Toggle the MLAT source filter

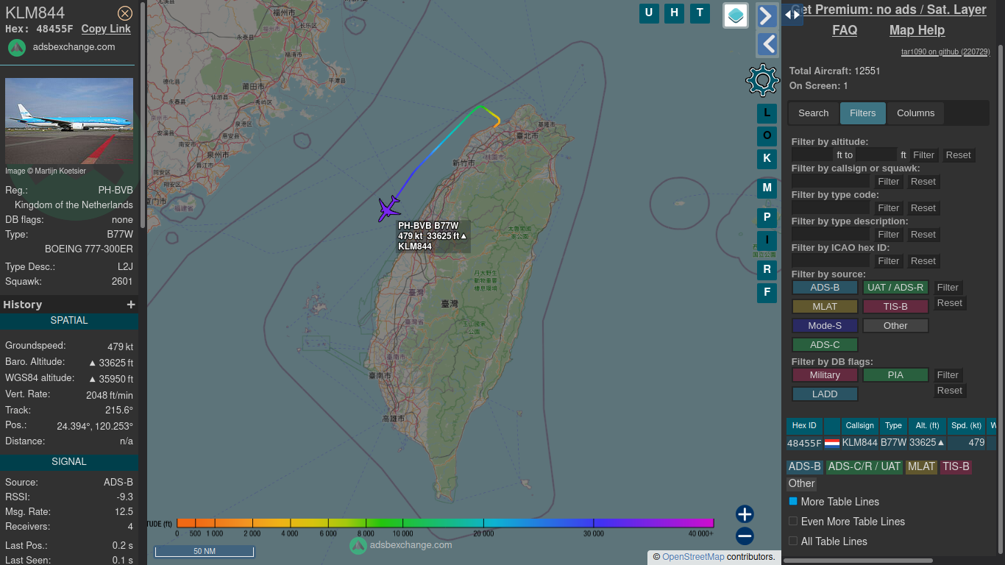(825, 307)
